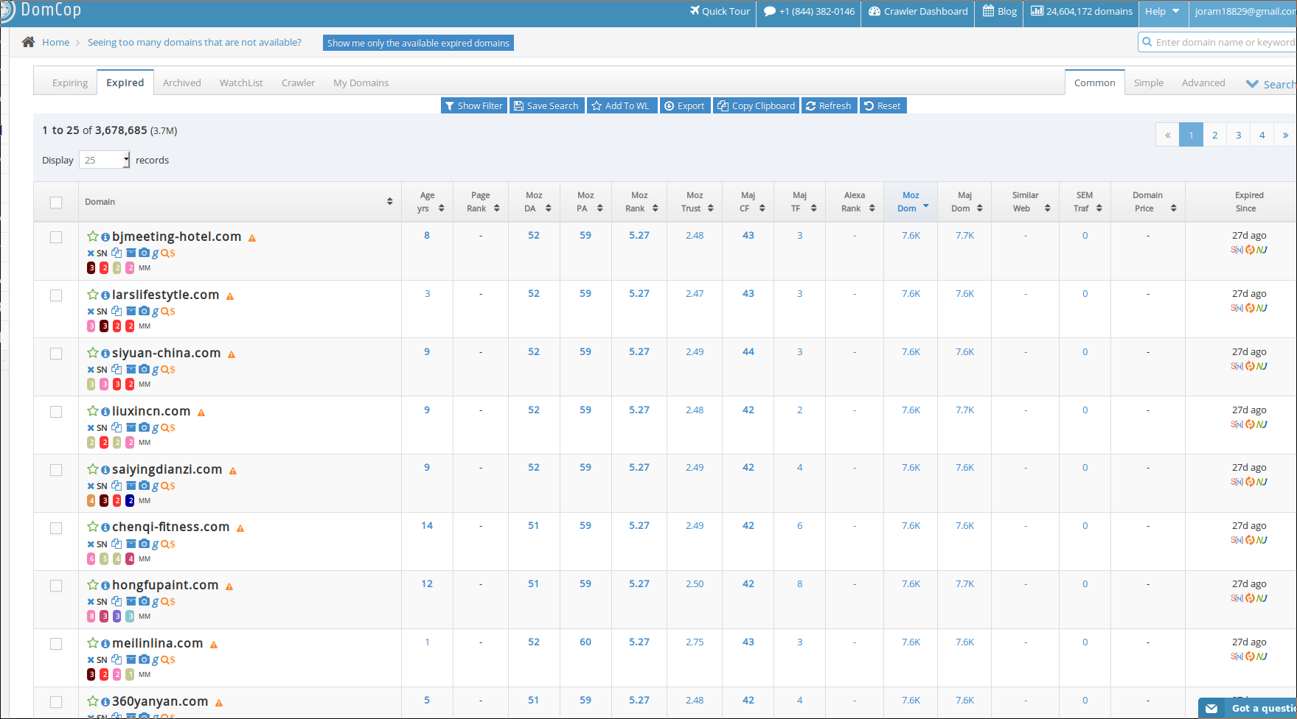Switch to the Advanced search tab

point(1203,83)
